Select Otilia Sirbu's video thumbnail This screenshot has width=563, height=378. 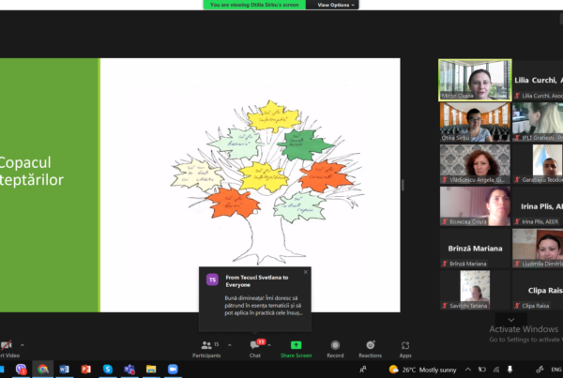pyautogui.click(x=475, y=122)
